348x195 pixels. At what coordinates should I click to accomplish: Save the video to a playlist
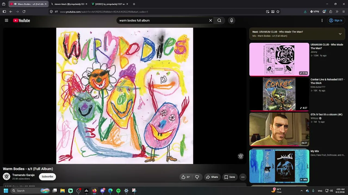(229, 177)
